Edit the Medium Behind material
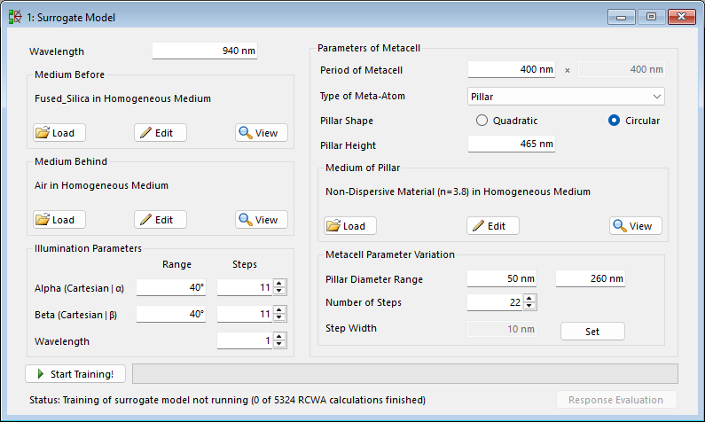The image size is (705, 422). pyautogui.click(x=161, y=220)
